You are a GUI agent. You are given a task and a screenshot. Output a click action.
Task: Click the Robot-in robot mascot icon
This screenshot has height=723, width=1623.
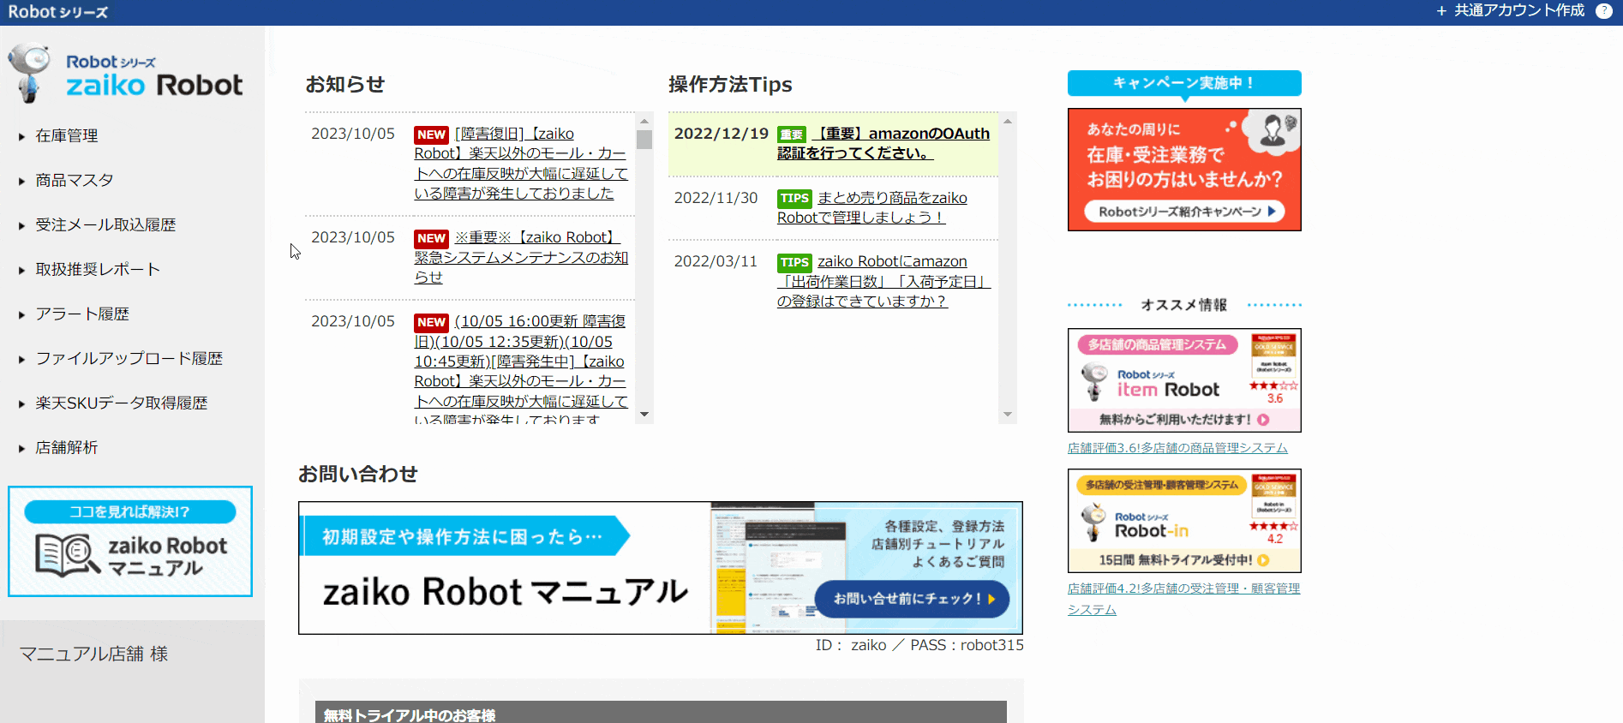click(1093, 523)
